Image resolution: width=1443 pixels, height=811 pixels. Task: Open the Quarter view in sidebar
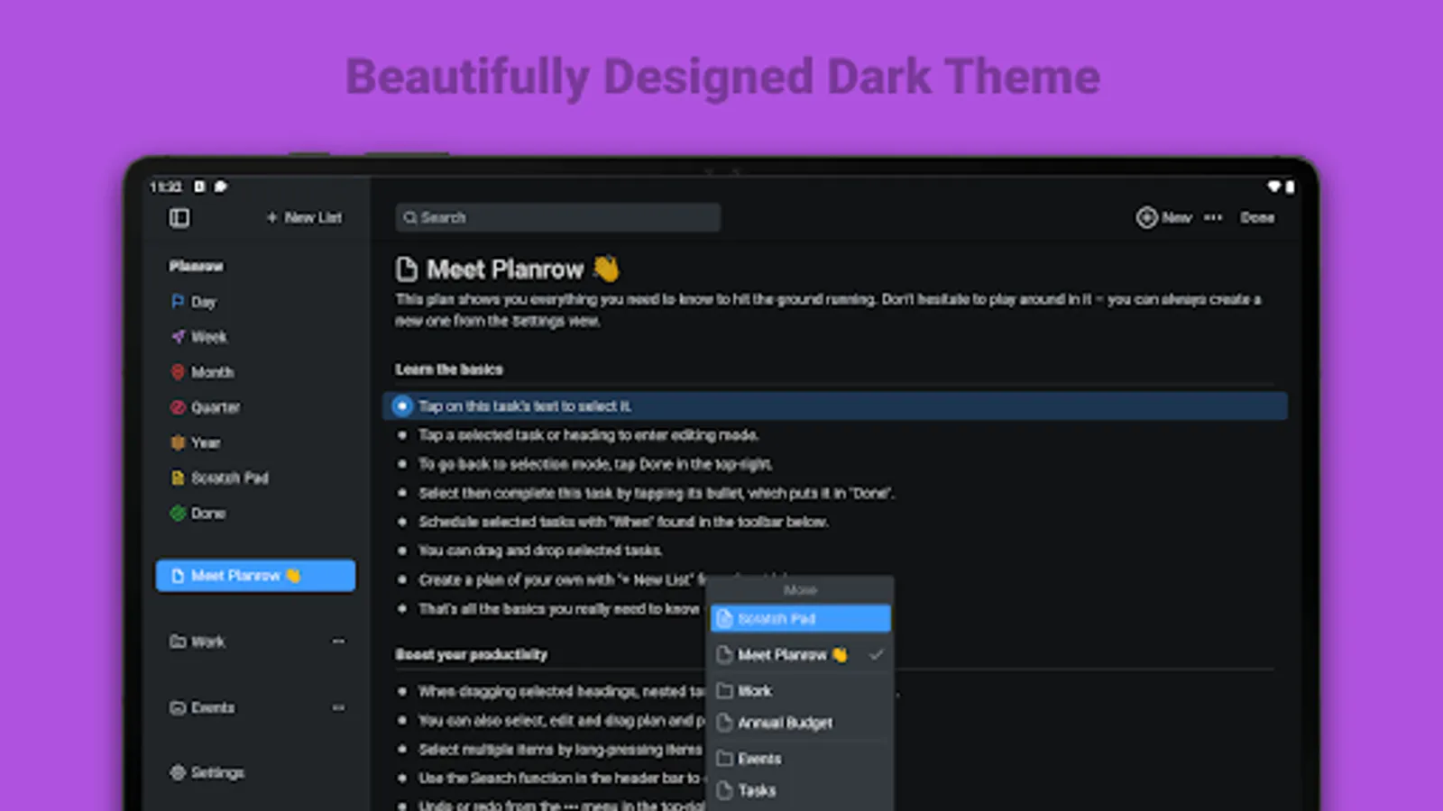[206, 407]
